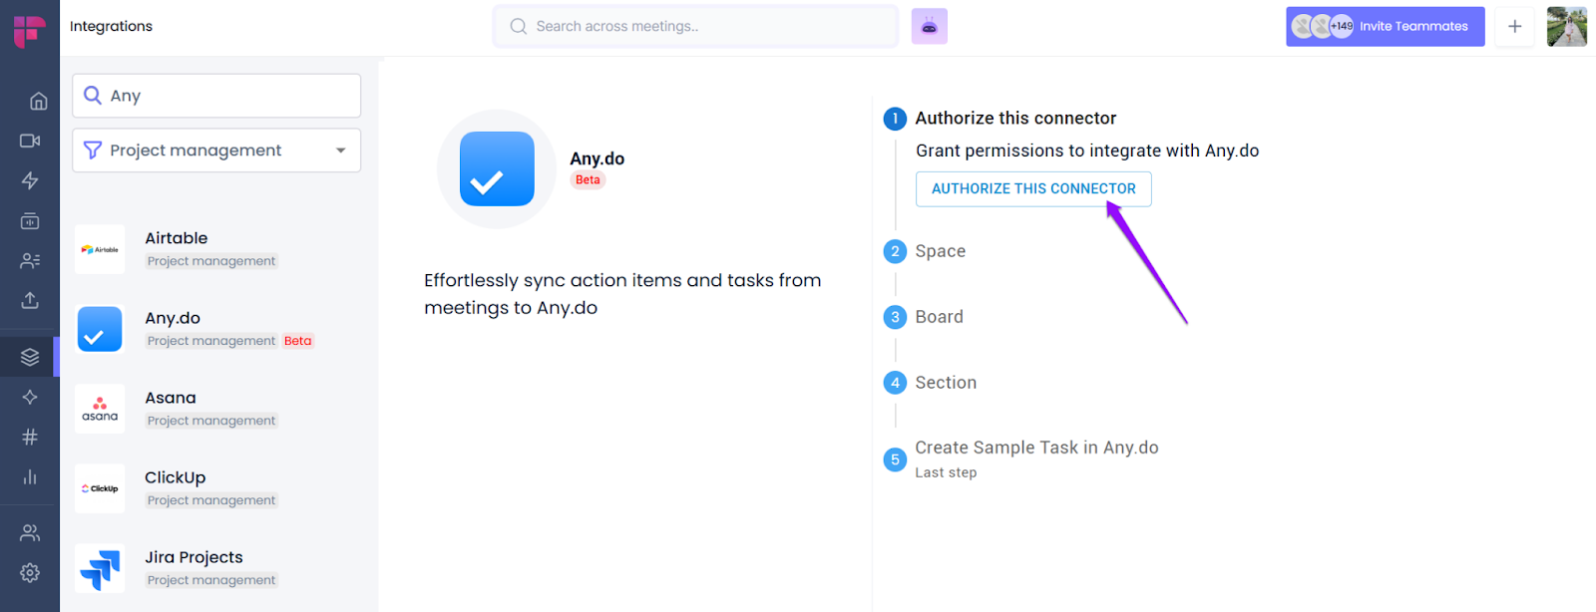
Task: Click the ClickUp logo icon
Action: [x=100, y=488]
